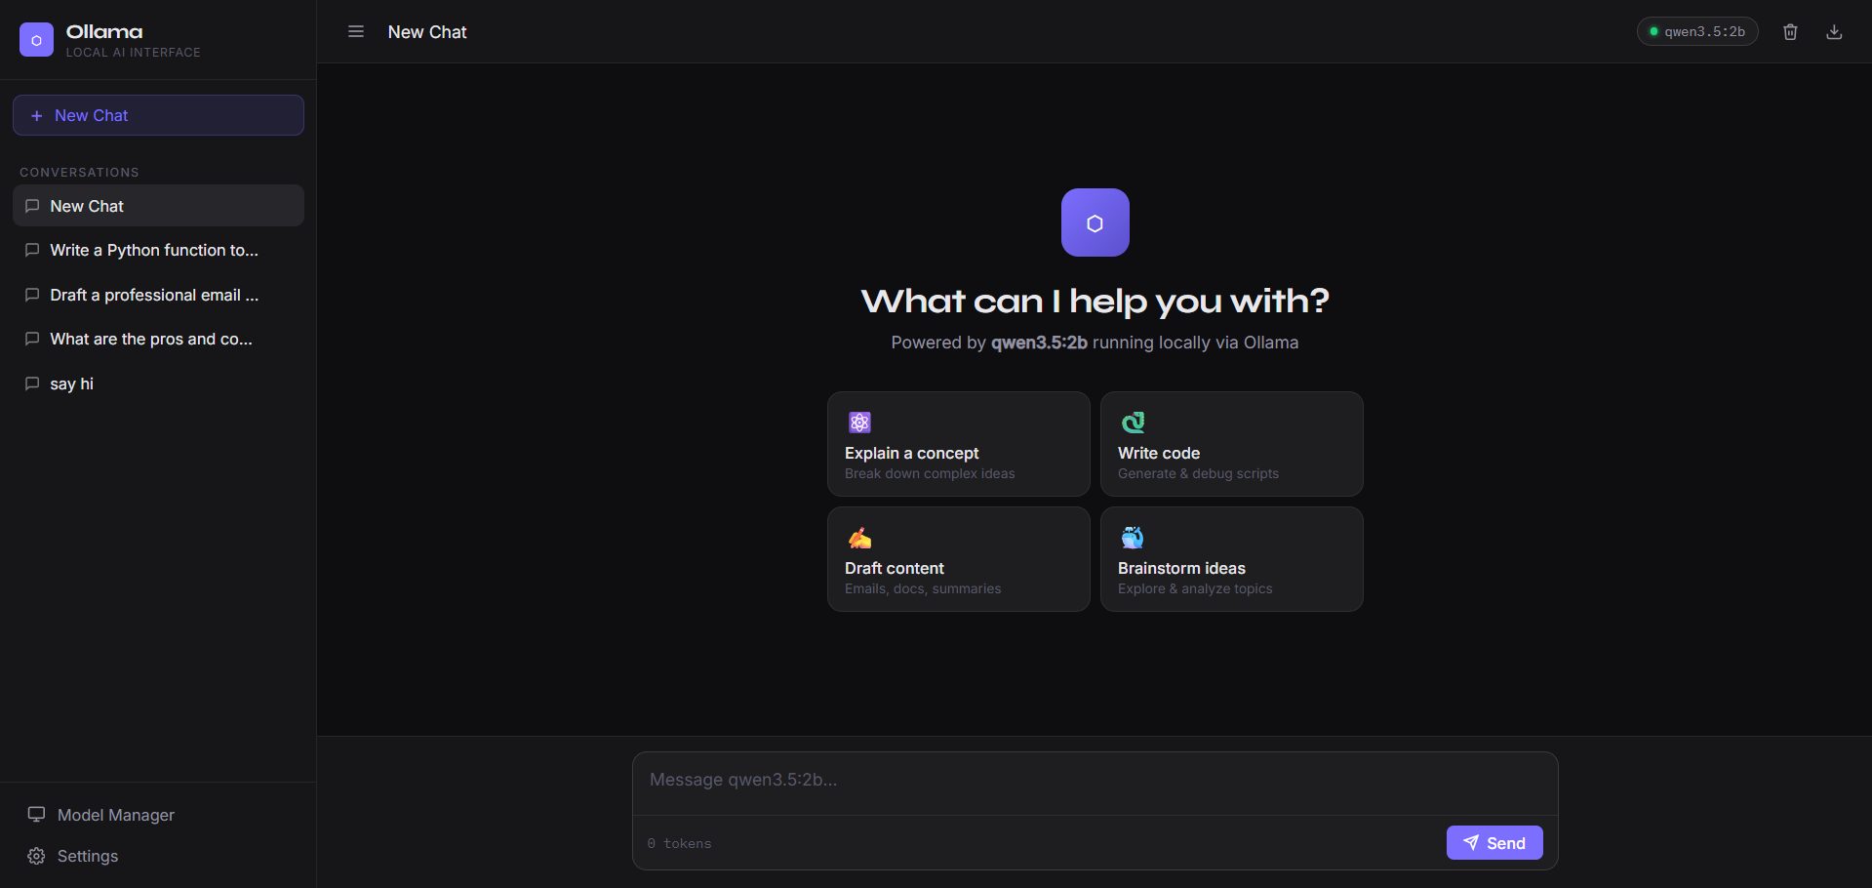
Task: Delete the chat using the trash icon
Action: click(1790, 31)
